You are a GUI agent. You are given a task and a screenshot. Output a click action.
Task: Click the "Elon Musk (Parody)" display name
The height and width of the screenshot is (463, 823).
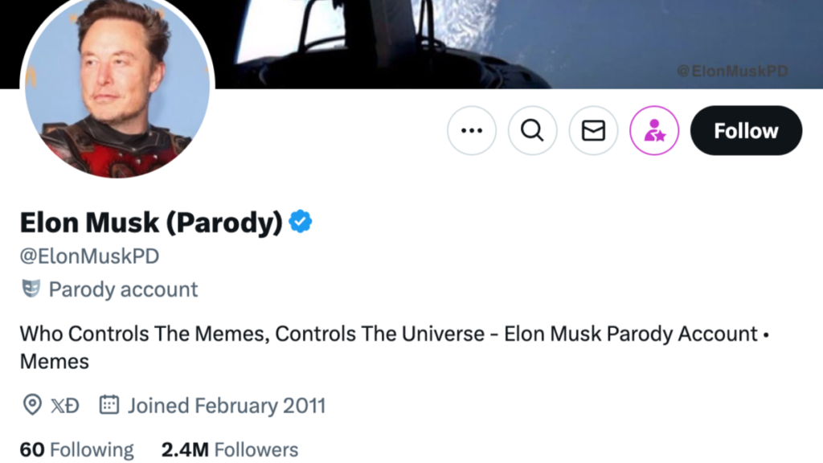point(151,222)
